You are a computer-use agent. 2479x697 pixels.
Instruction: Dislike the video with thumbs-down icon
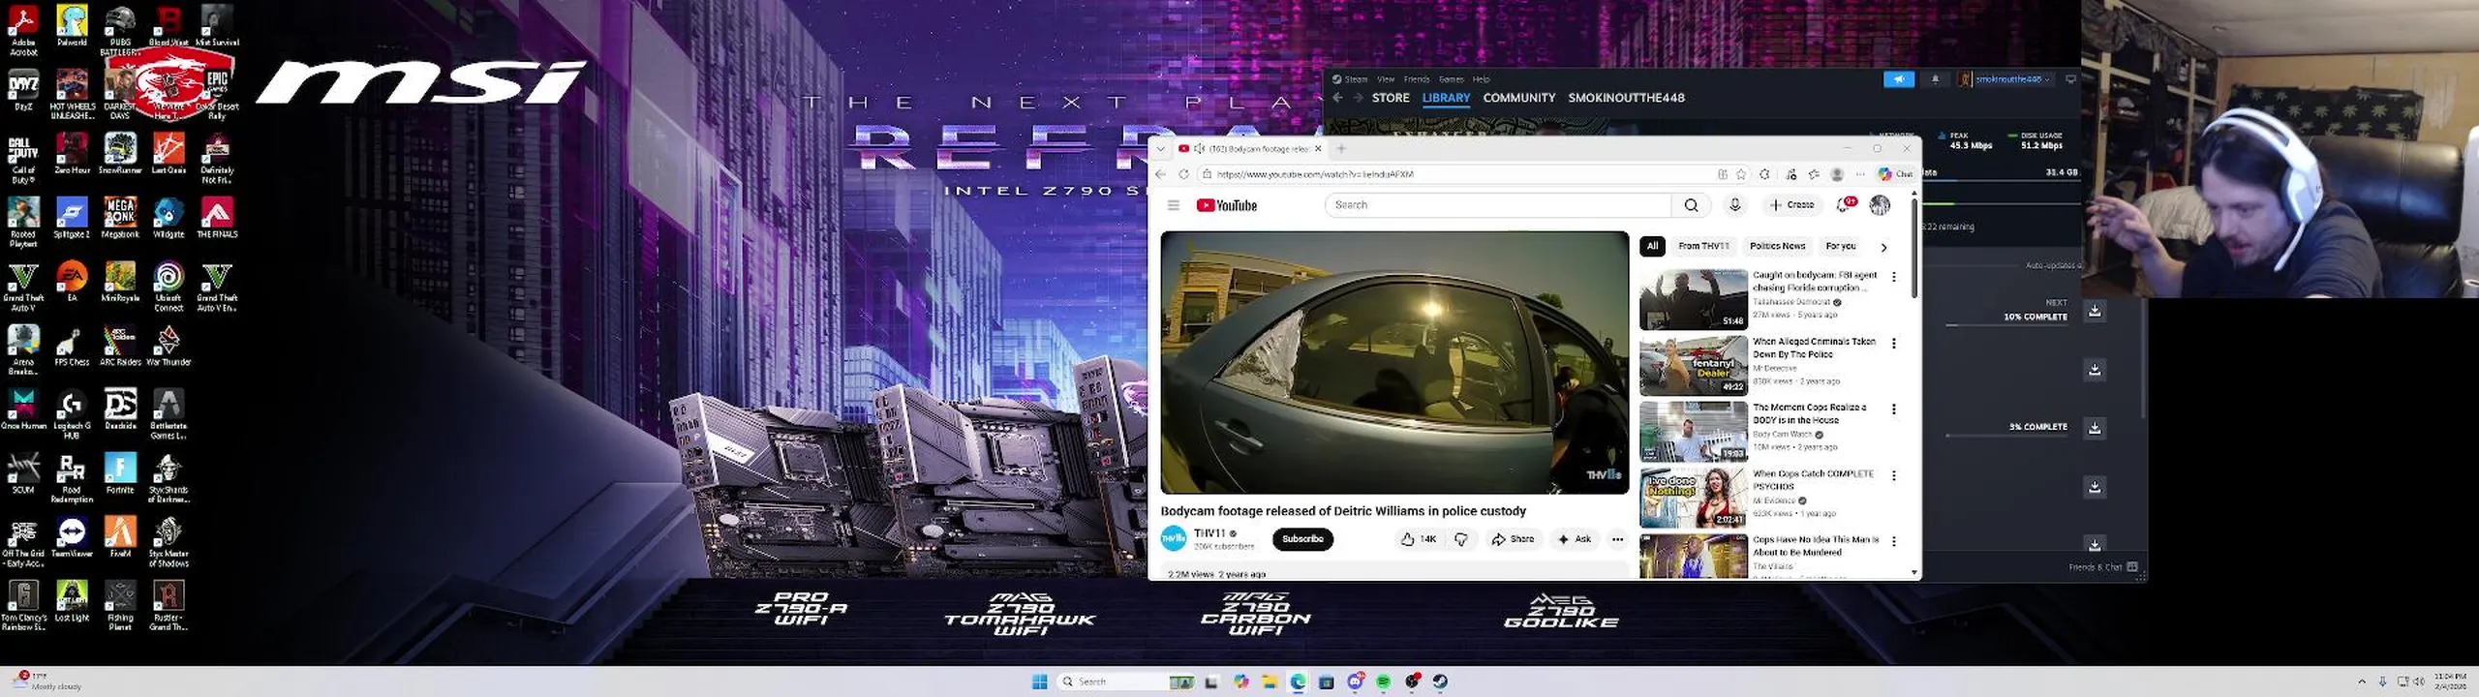tap(1461, 539)
